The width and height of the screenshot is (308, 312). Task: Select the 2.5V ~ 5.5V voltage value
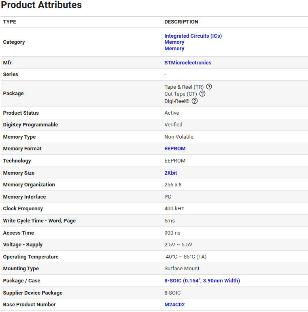point(178,245)
